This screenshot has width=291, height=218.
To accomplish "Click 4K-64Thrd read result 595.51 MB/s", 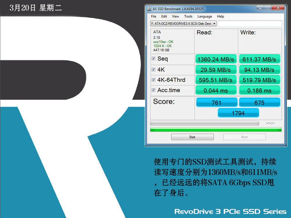I will pyautogui.click(x=216, y=80).
